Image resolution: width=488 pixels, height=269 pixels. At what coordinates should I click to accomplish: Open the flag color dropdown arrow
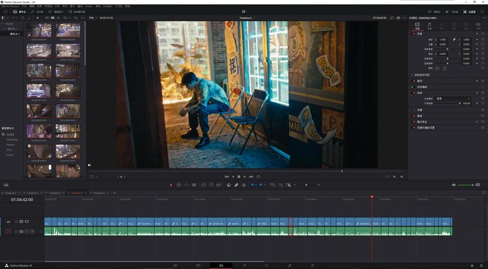point(256,185)
